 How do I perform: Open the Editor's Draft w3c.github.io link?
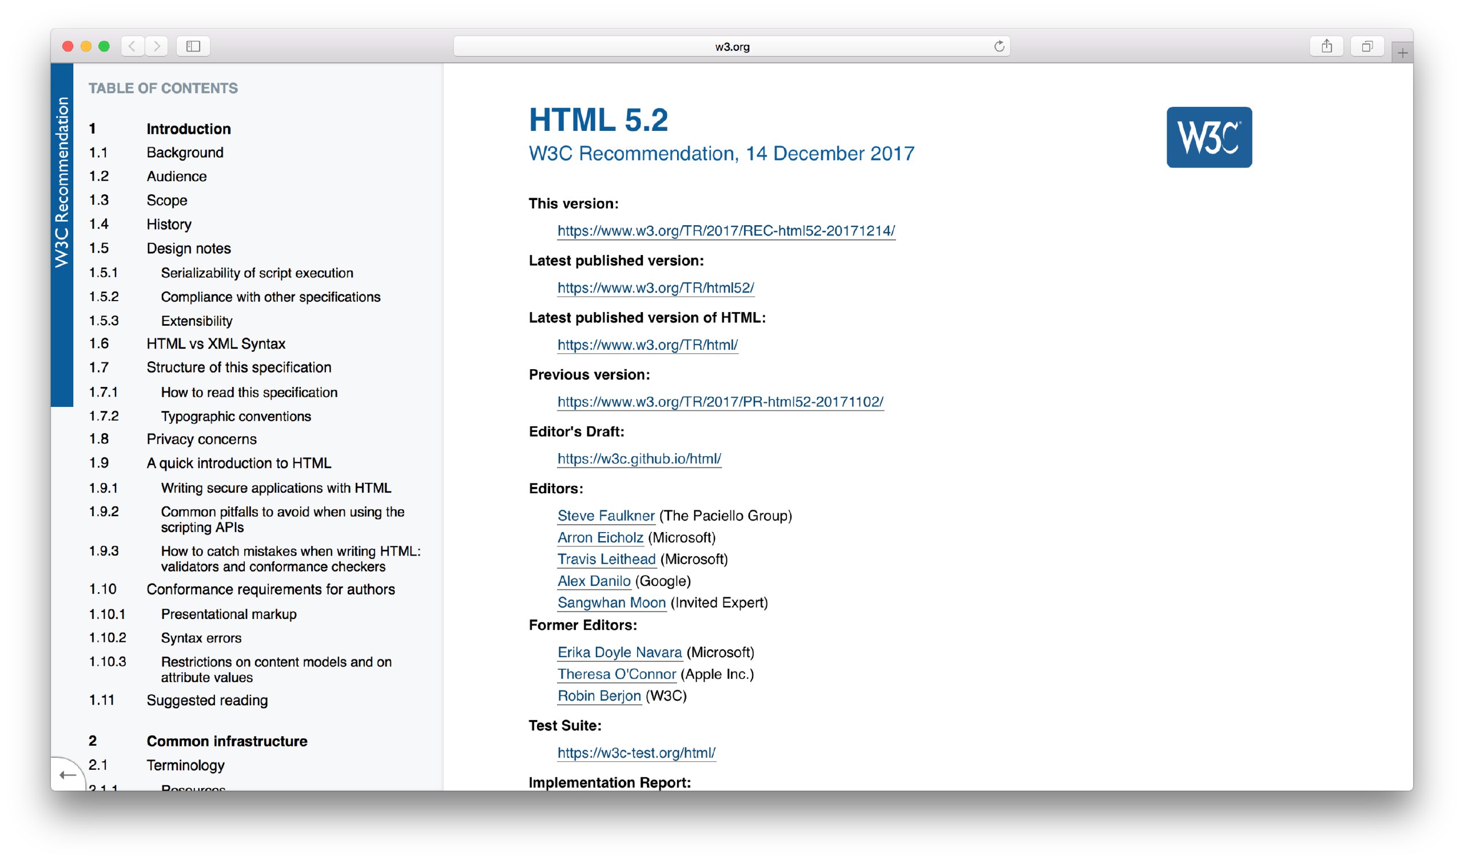[x=639, y=459]
